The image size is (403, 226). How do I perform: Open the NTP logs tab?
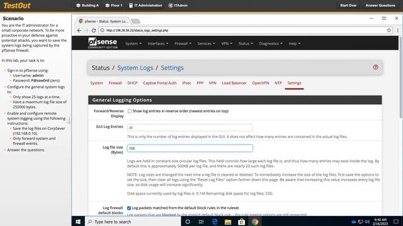[278, 83]
